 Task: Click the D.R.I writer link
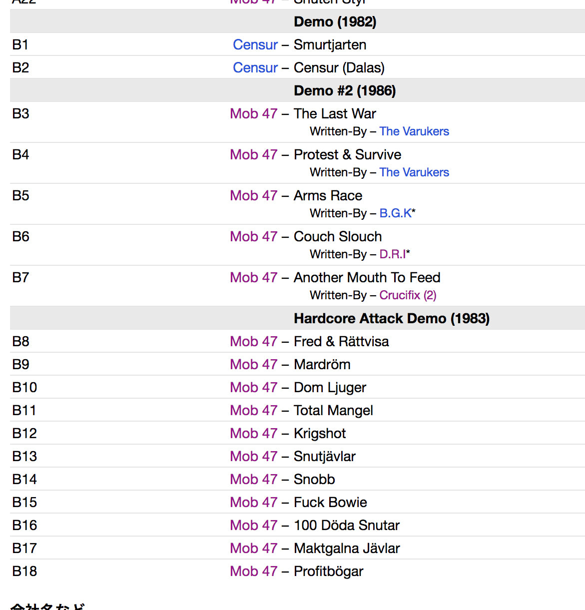click(393, 254)
